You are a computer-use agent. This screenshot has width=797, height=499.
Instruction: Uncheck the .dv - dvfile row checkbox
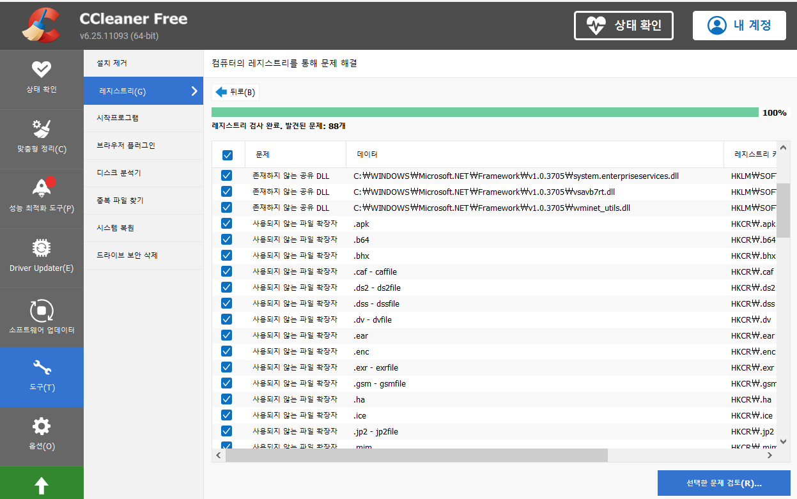click(x=226, y=319)
